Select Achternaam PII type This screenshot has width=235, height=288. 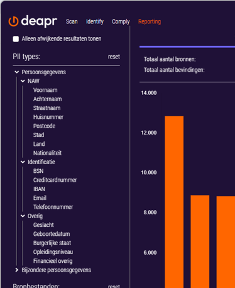pos(47,99)
